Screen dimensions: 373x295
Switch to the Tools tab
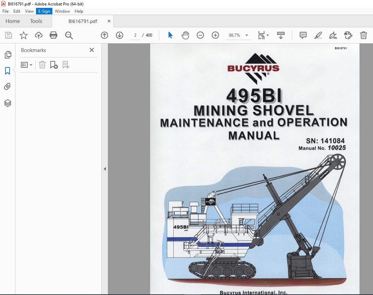[36, 21]
